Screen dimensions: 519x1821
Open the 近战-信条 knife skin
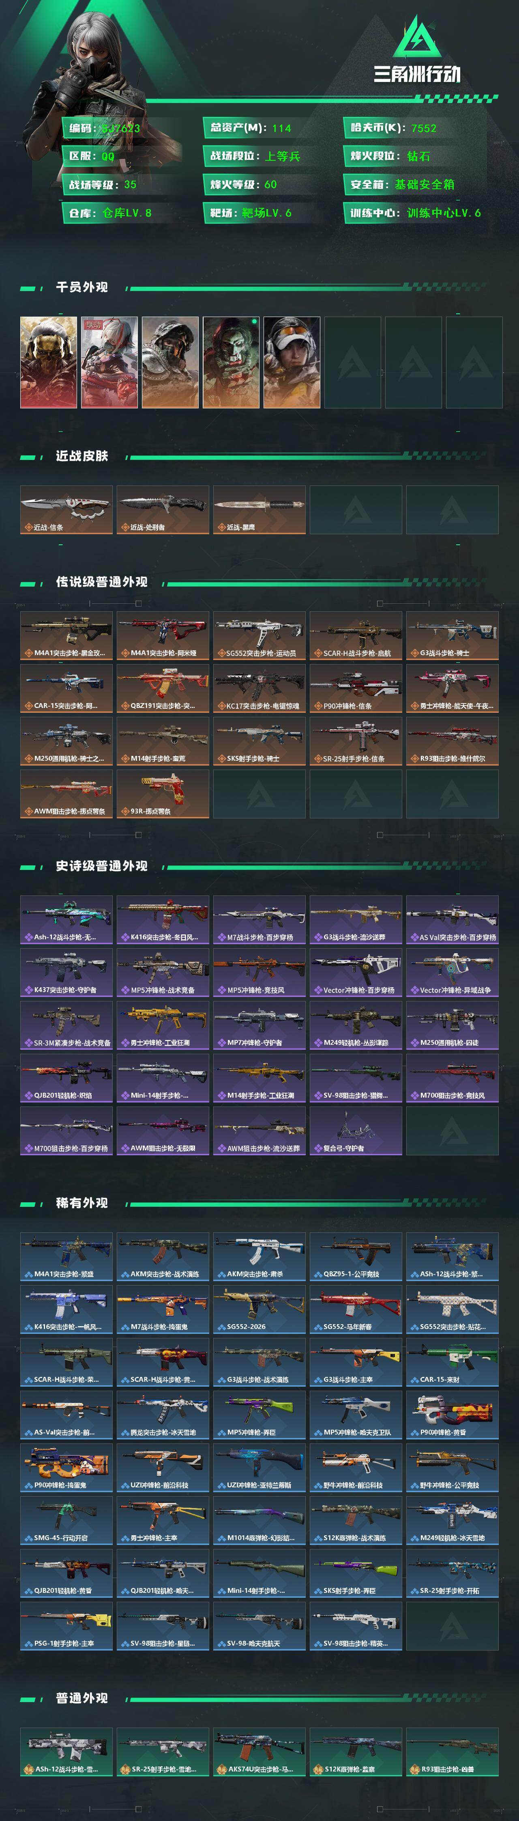click(66, 509)
